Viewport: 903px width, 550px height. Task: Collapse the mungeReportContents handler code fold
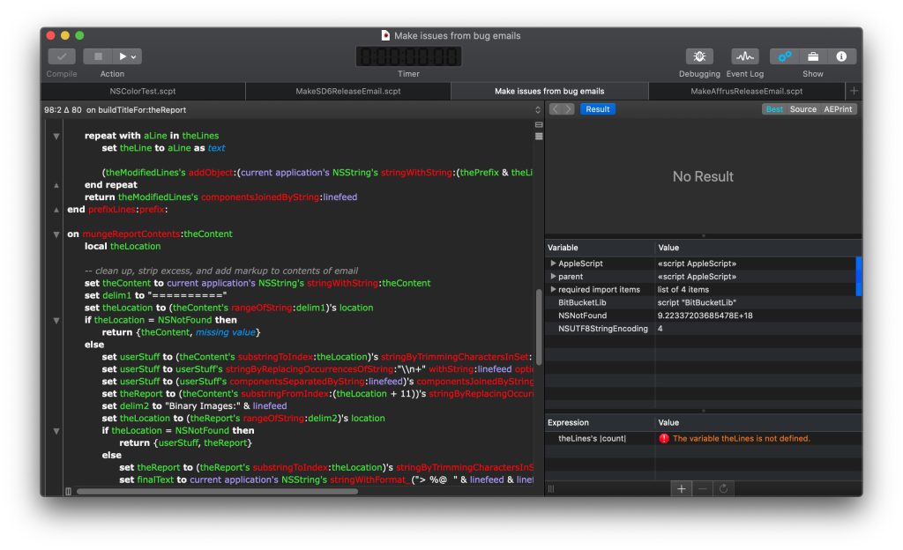(56, 234)
